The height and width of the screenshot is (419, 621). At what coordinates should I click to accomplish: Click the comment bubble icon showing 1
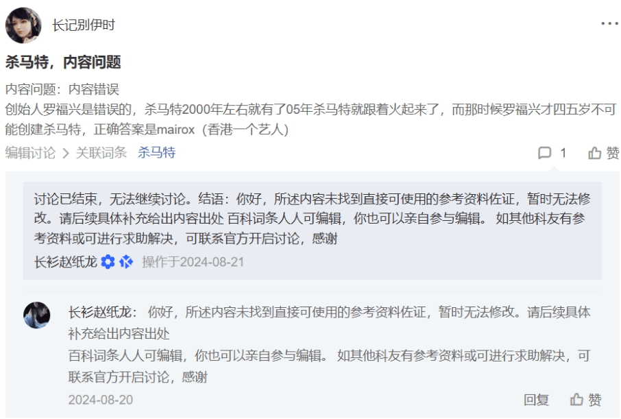coord(544,153)
